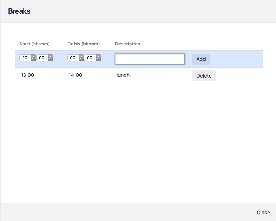Click the up/down arrows on Start hour selector
Image resolution: width=276 pixels, height=221 pixels.
coord(33,58)
